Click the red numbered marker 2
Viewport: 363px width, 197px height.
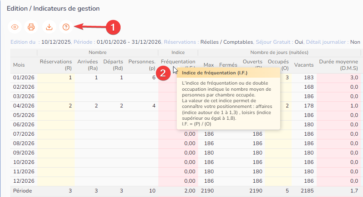pos(164,73)
